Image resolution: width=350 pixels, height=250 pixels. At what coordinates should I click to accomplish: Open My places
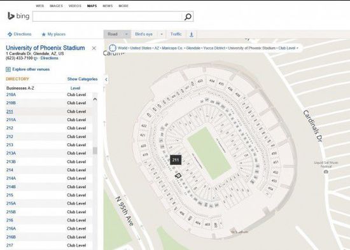pos(57,34)
